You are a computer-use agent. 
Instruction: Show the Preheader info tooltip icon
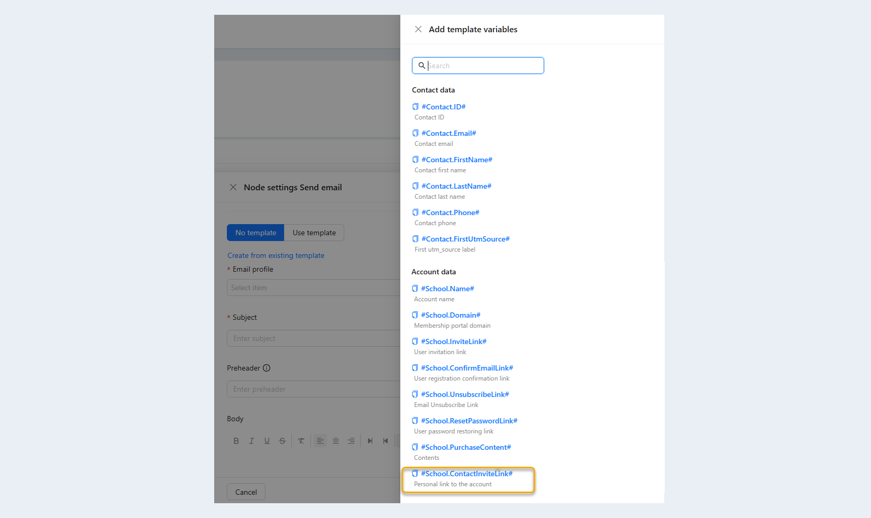tap(267, 368)
